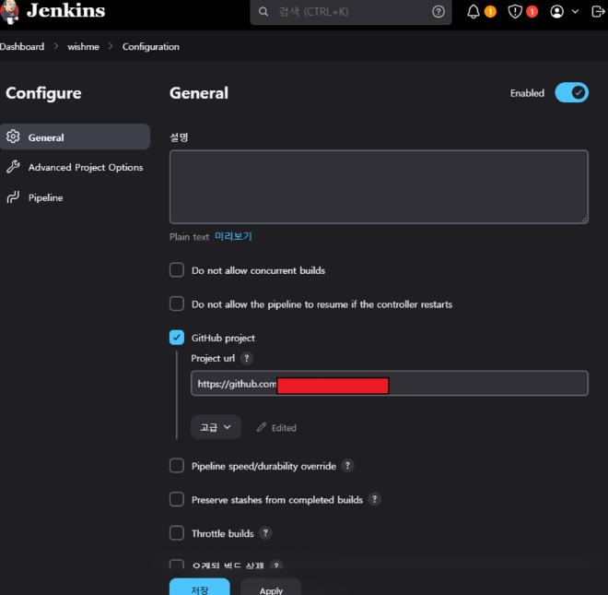Click the pencil Edited icon
This screenshot has width=608, height=595.
coord(262,427)
